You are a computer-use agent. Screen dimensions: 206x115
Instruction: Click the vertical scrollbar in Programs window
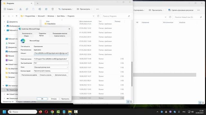coord(132,74)
